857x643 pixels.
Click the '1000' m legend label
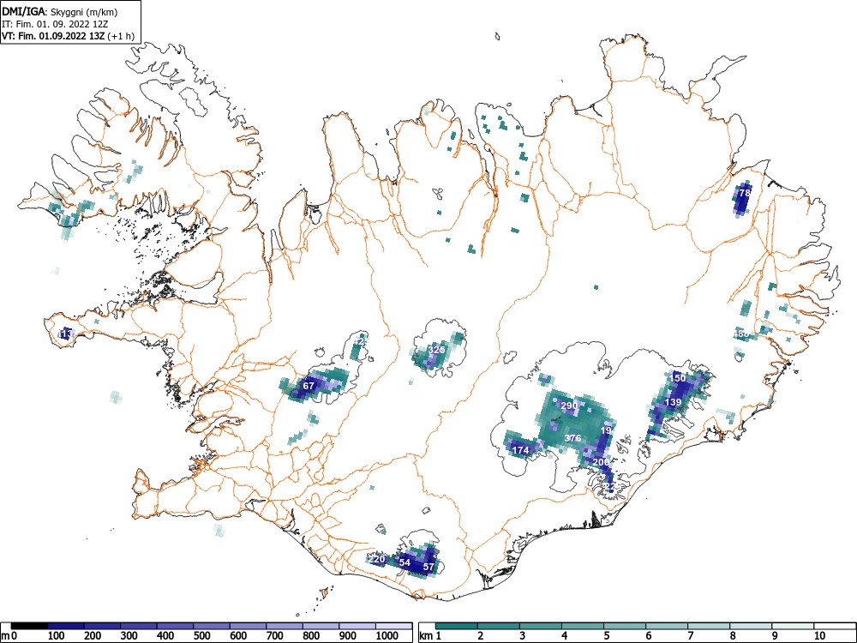(387, 635)
